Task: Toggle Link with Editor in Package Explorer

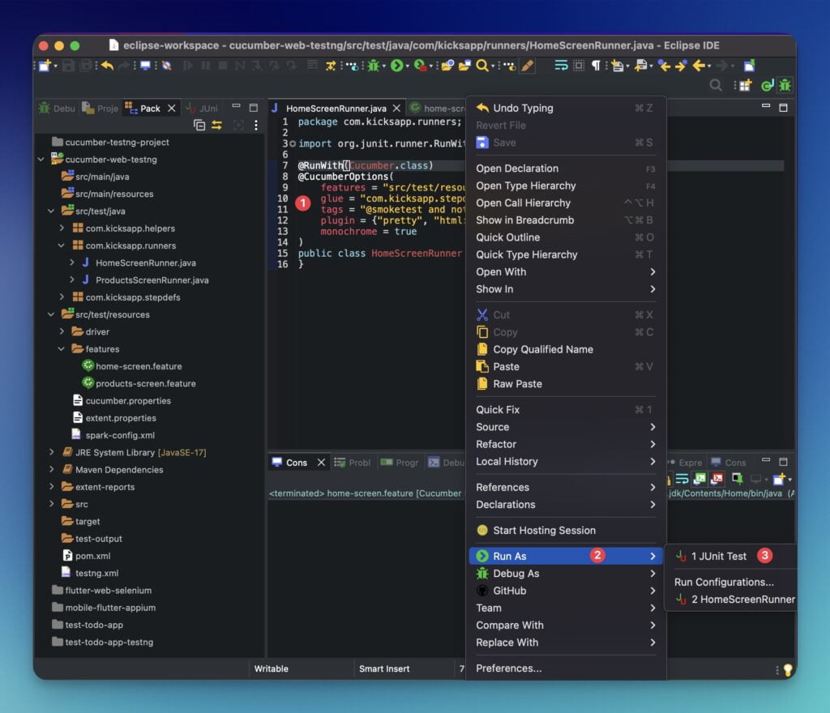Action: (217, 126)
